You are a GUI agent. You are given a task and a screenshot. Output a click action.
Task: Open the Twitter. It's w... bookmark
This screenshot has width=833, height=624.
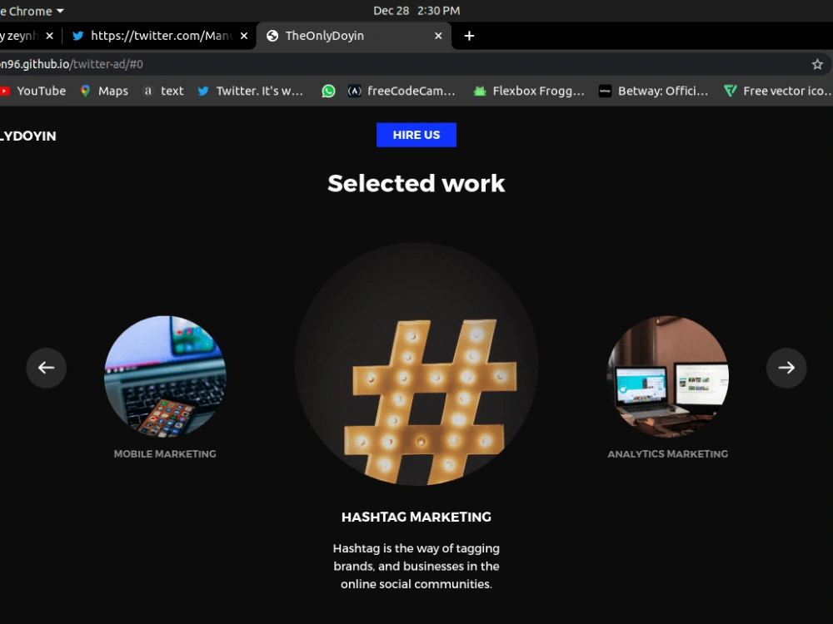250,92
